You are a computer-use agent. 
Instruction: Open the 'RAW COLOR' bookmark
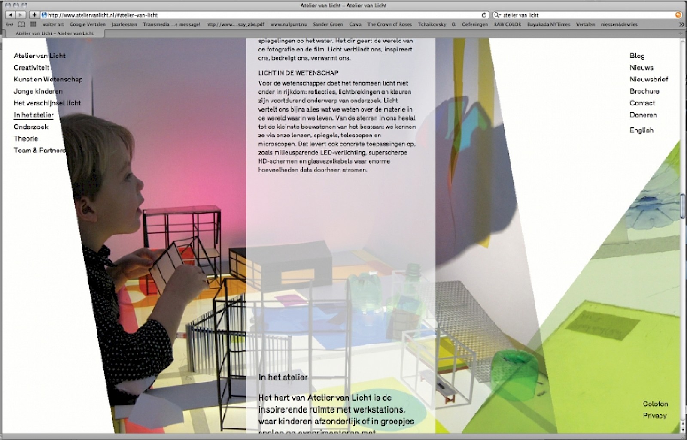(x=508, y=24)
